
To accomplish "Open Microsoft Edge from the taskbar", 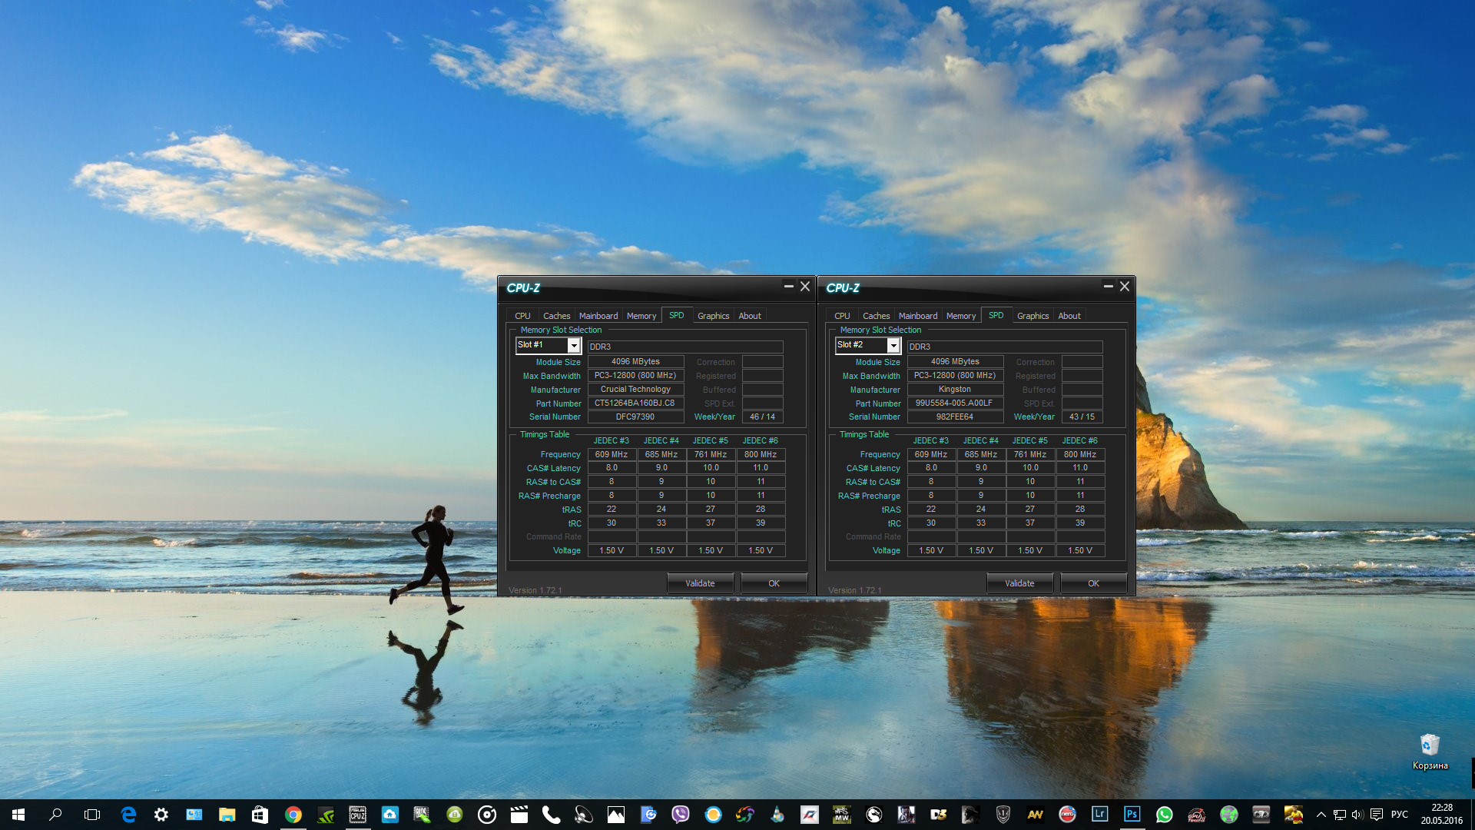I will [128, 815].
